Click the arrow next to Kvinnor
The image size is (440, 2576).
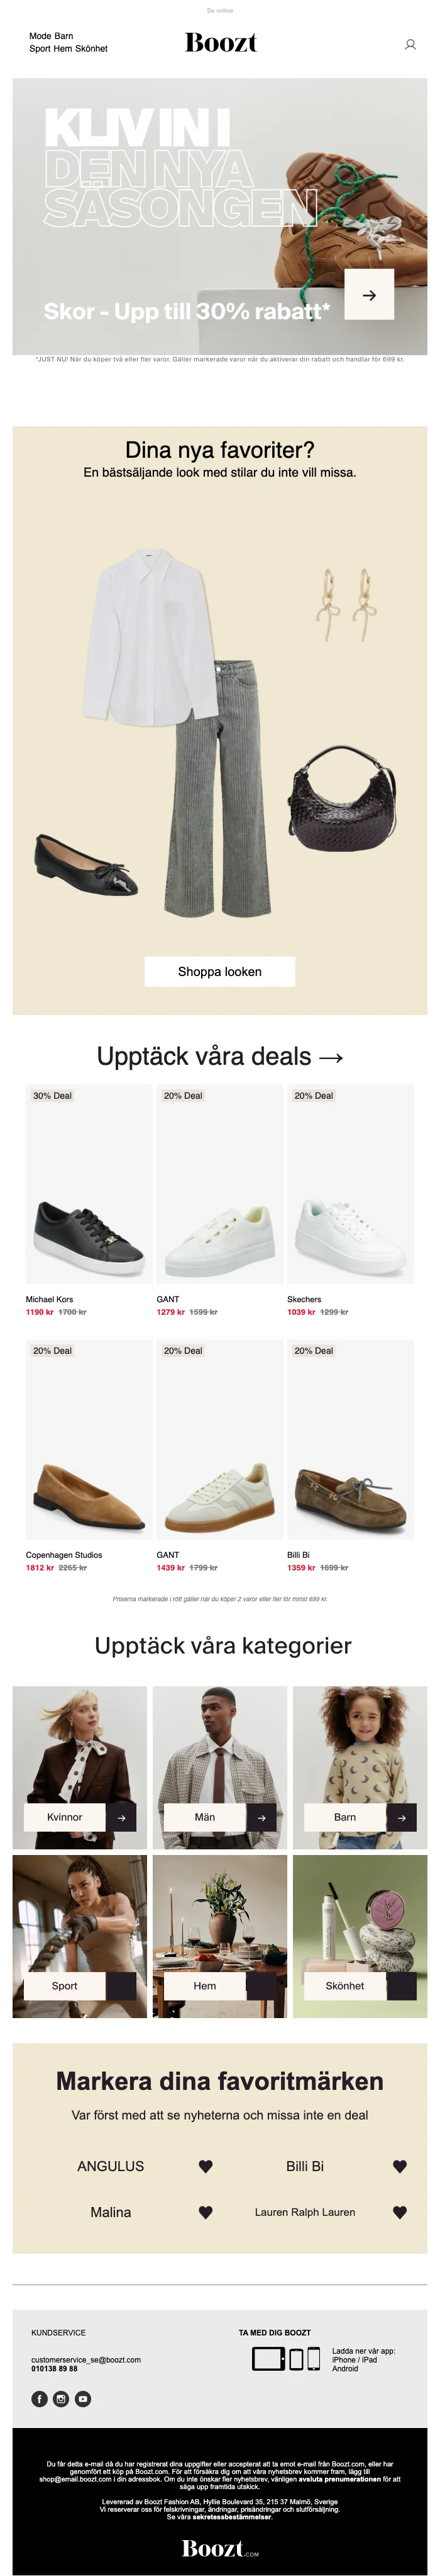(121, 1817)
